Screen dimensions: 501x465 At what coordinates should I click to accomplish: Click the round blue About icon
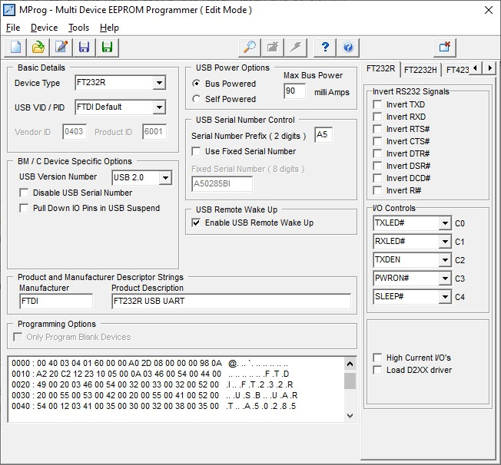pyautogui.click(x=348, y=48)
